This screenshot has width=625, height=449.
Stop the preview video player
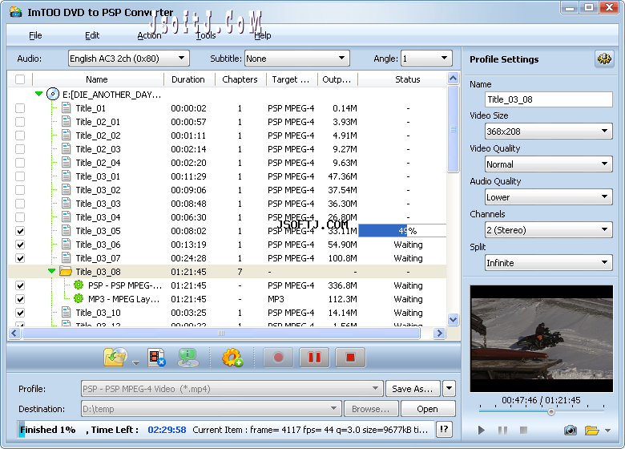pos(524,430)
